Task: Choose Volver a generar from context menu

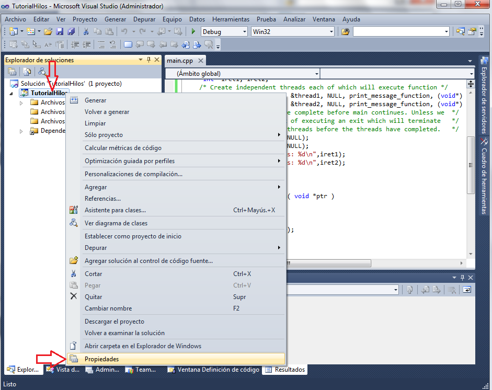Action: click(107, 112)
